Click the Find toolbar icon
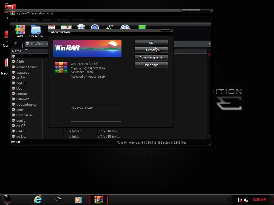274x205 pixels. (x=95, y=27)
